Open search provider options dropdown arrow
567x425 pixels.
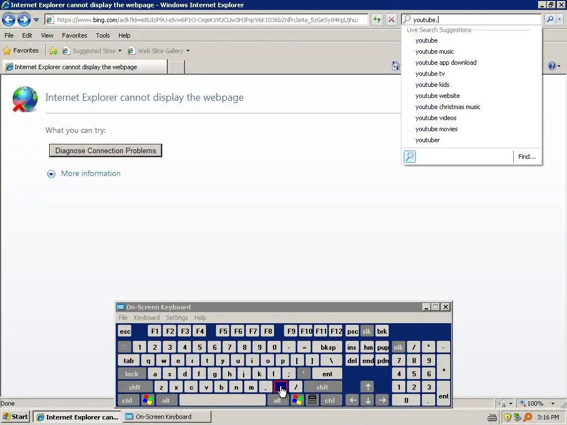(x=560, y=19)
